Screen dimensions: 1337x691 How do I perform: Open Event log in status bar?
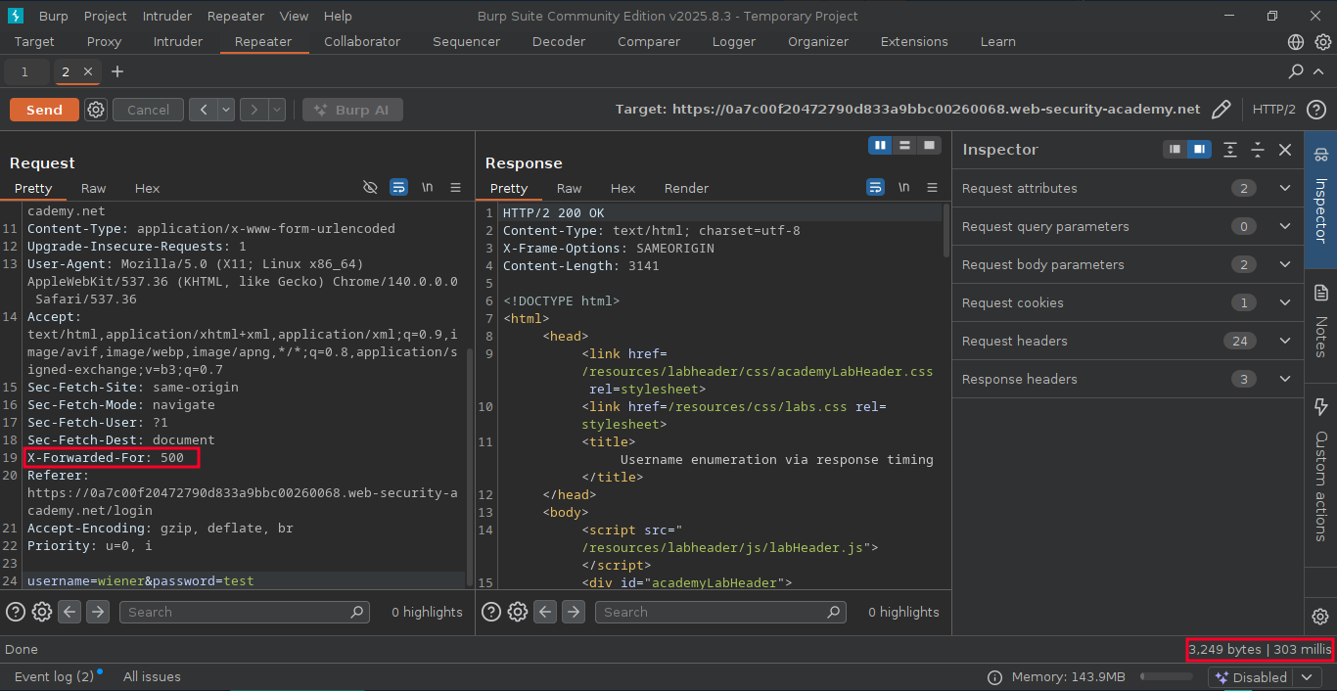[x=55, y=676]
